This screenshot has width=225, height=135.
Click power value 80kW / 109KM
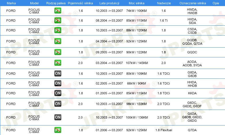(x=136, y=74)
